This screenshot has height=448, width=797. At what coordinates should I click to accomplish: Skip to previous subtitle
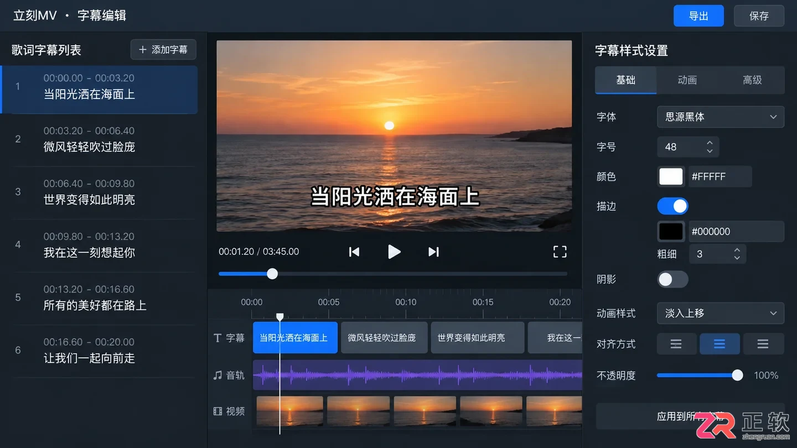[354, 252]
